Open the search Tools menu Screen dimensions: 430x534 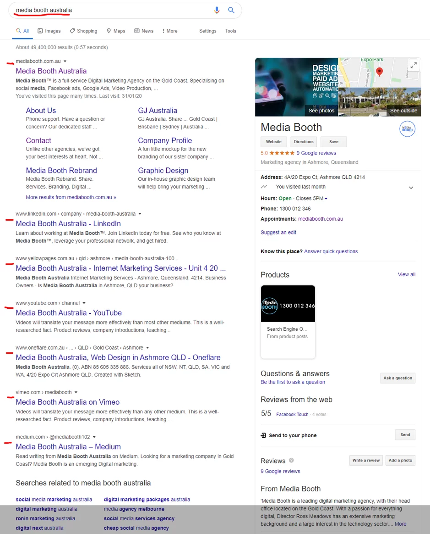click(230, 31)
